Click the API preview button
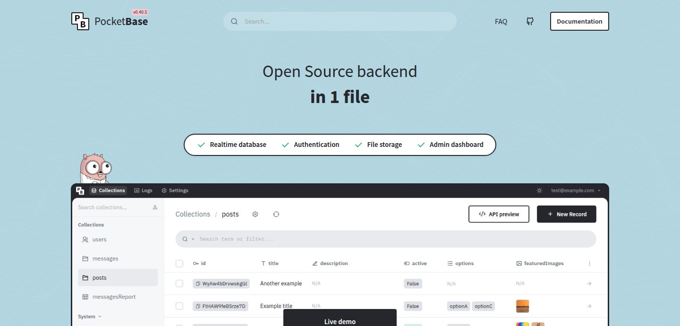The width and height of the screenshot is (680, 326). [499, 214]
